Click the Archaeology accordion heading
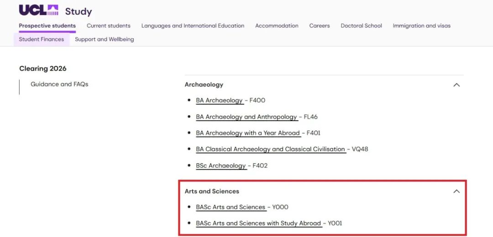This screenshot has width=493, height=237. pos(204,85)
